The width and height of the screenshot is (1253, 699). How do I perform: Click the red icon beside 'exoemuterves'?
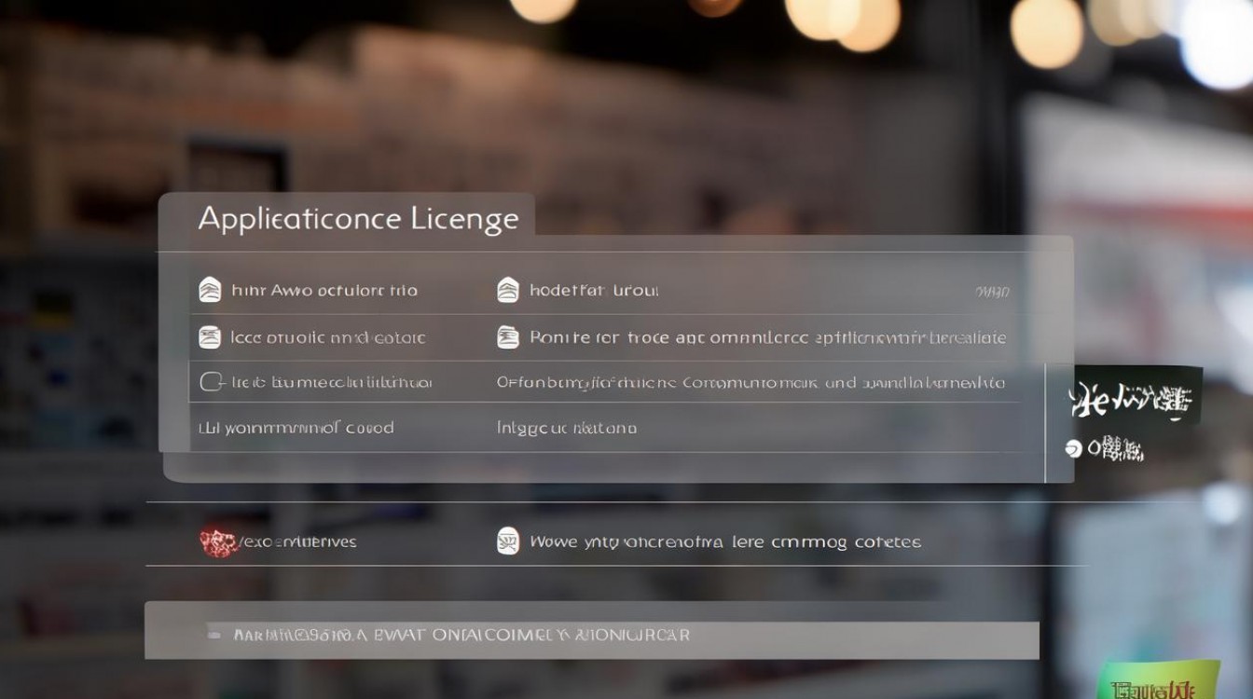click(218, 541)
